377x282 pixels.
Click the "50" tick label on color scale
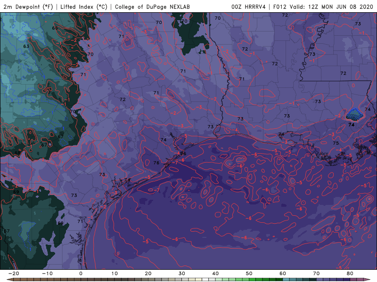pos(249,274)
